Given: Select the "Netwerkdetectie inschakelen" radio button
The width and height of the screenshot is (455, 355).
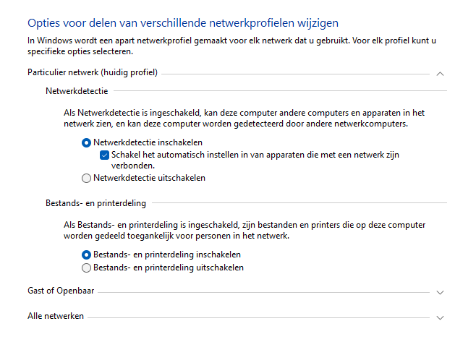Looking at the screenshot, I should coord(87,143).
